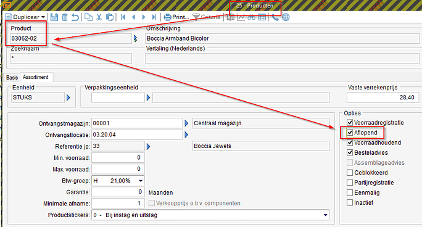Open the Btw-groep dropdown

coord(141,181)
